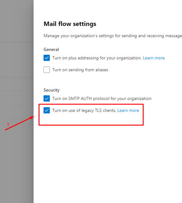Click empty space inside the red highlight box
The height and width of the screenshot is (203, 182).
[91, 120]
